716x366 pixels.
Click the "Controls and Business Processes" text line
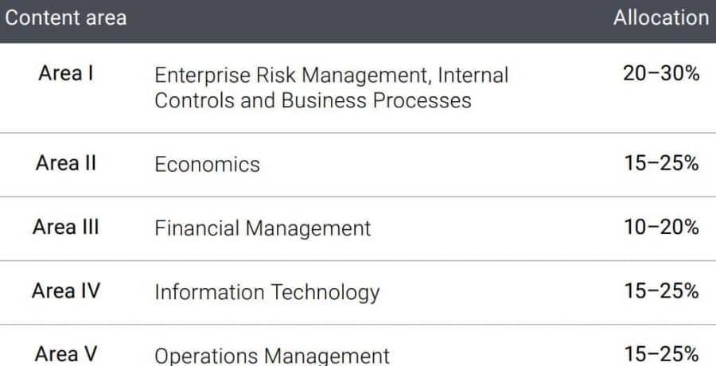click(313, 101)
